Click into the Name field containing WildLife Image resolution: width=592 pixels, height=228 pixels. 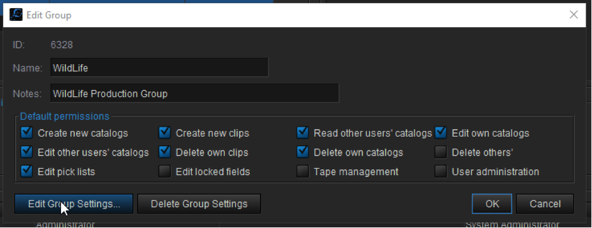click(159, 67)
